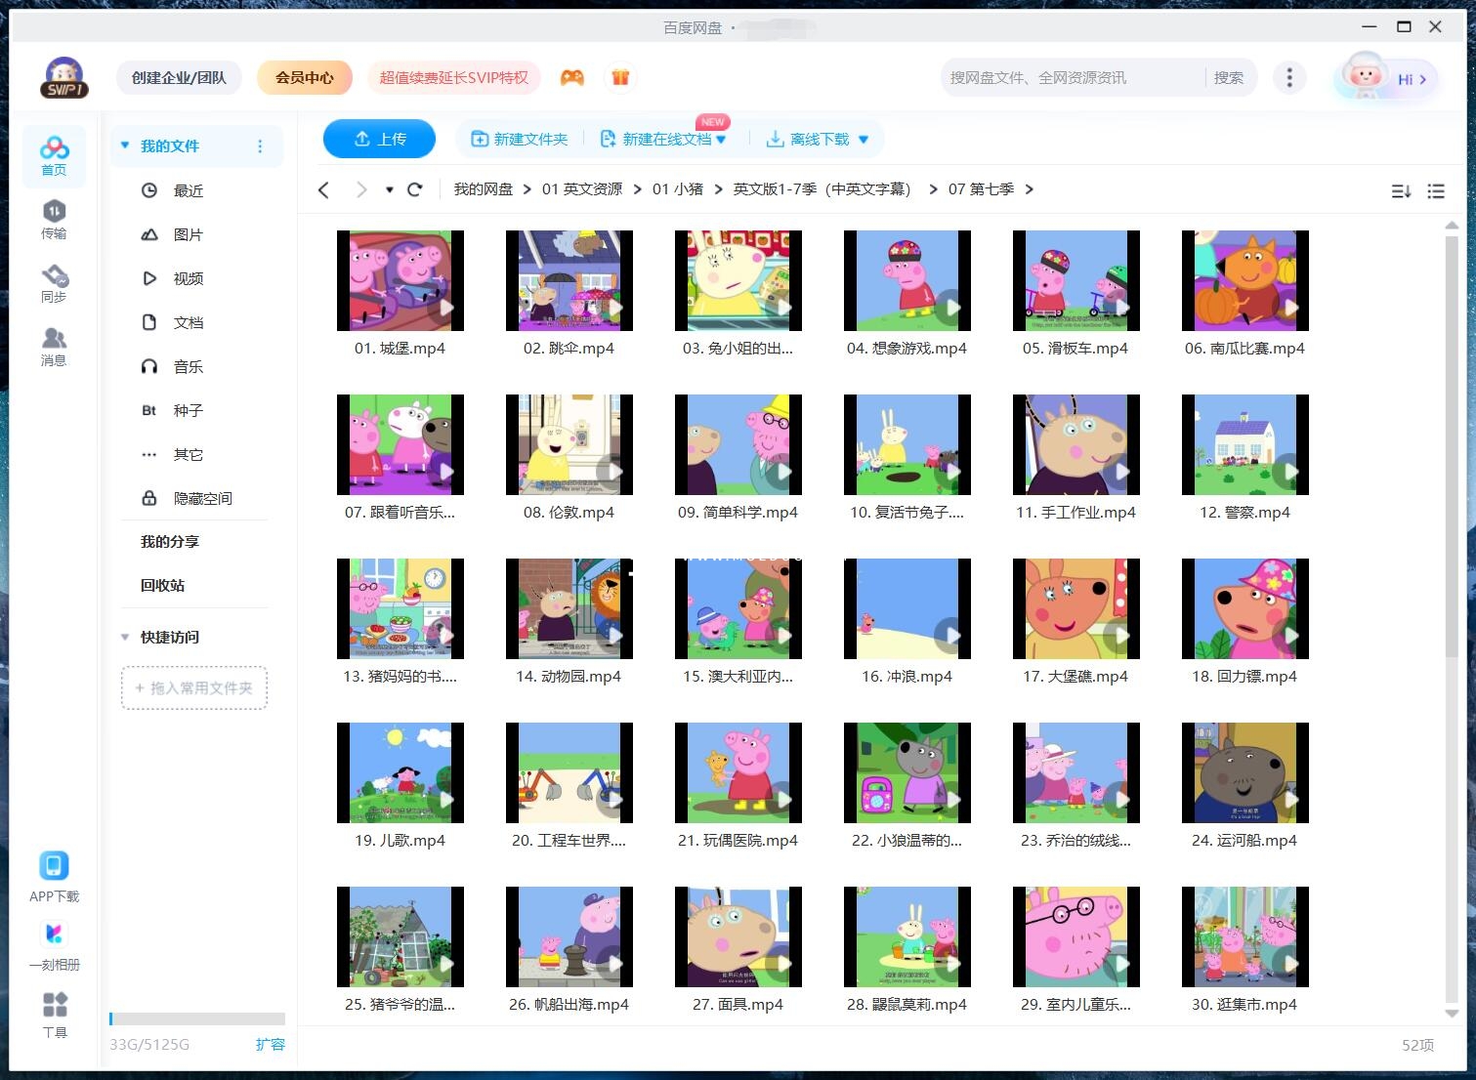This screenshot has height=1080, width=1476.
Task: Toggle the sort order control
Action: 1401,190
